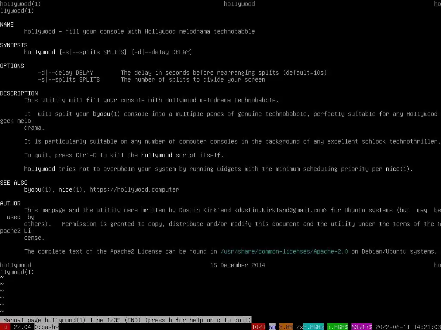Viewport: 441px width, 330px height.
Task: Click the NAME section heading
Action: [x=7, y=24]
